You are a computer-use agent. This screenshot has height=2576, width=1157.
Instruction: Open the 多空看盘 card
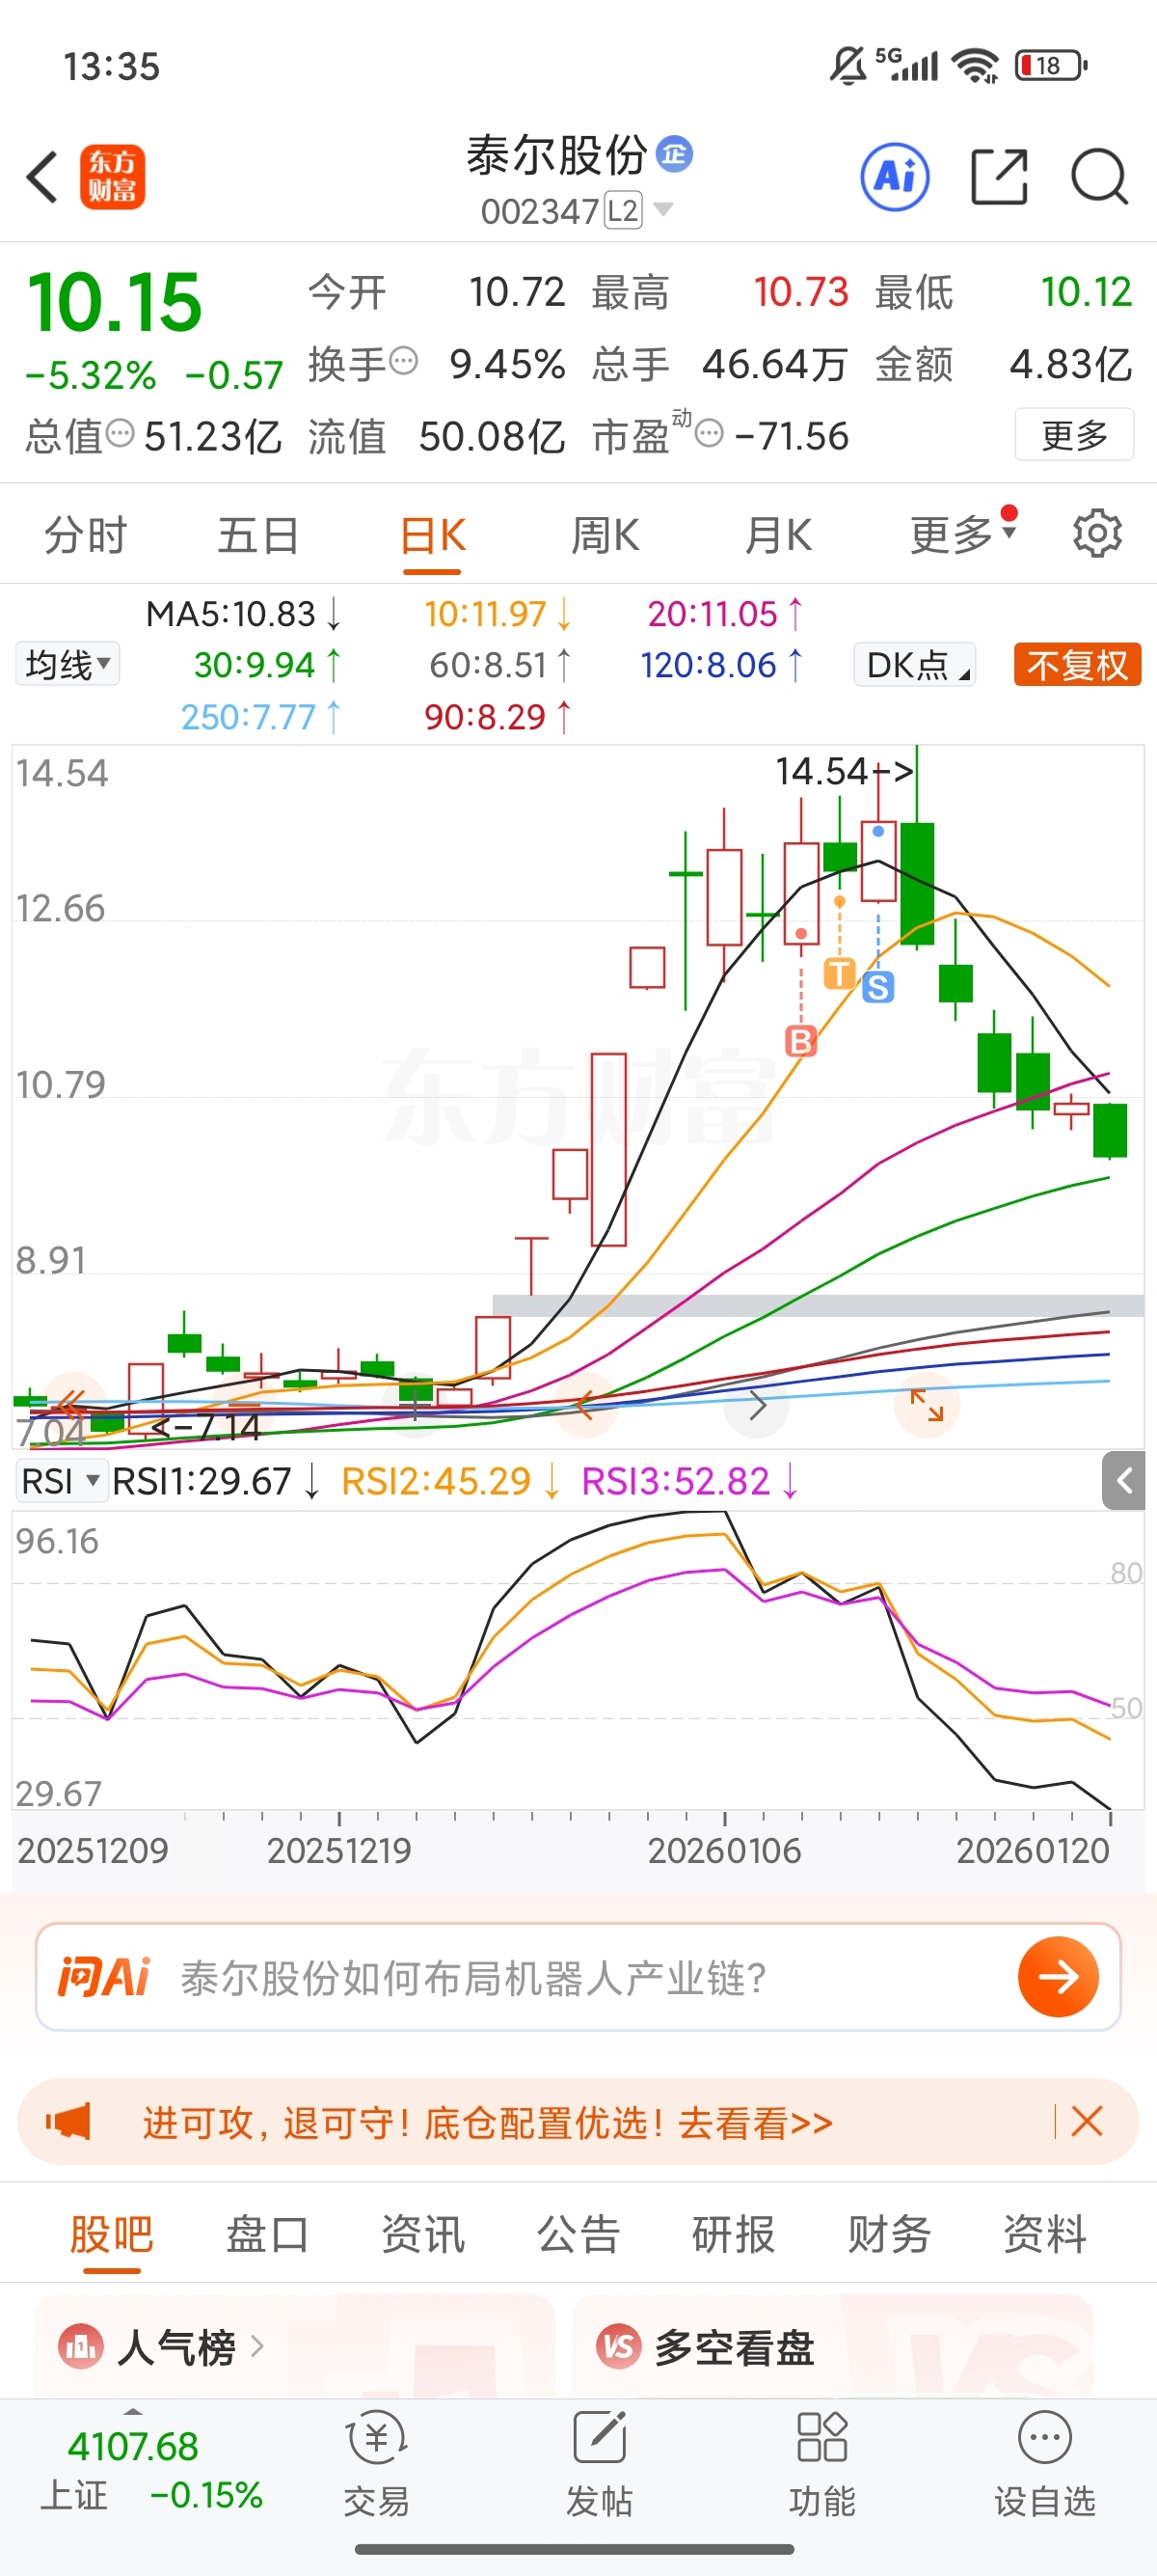(x=832, y=2345)
